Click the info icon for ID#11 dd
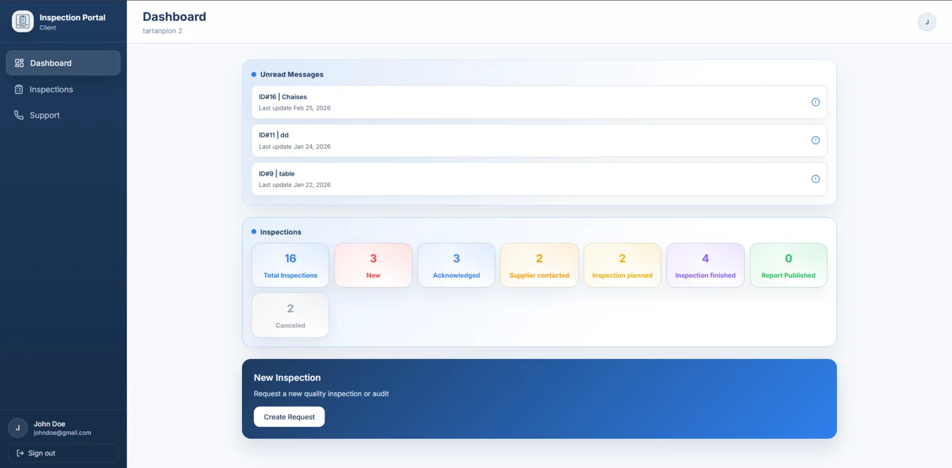Image resolution: width=952 pixels, height=468 pixels. [815, 140]
